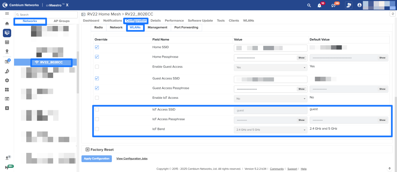Open the Software Update tab

coord(200,21)
